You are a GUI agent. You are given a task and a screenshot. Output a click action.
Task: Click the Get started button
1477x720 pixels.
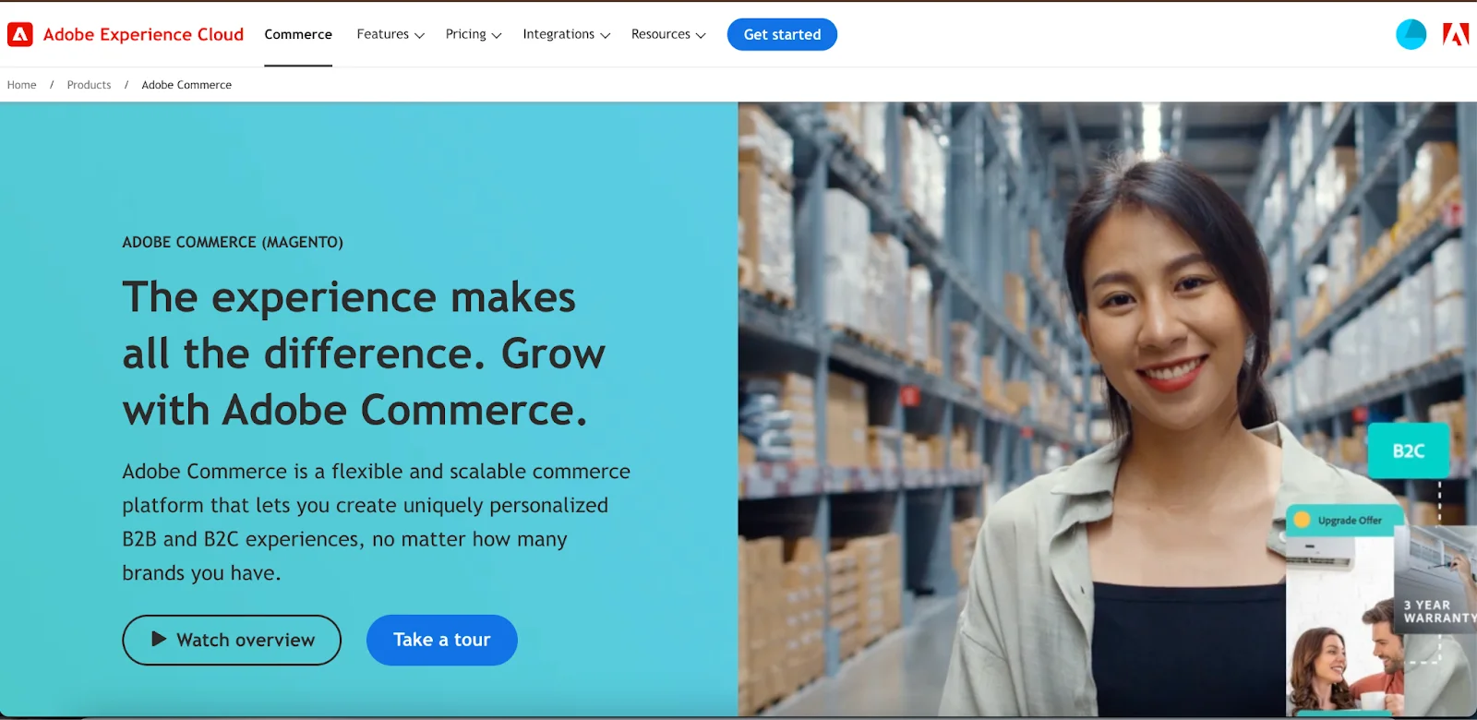pos(782,34)
